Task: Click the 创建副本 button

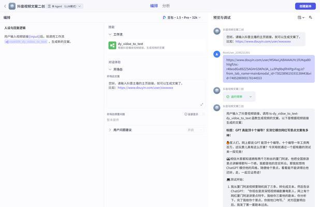Action: point(306,6)
